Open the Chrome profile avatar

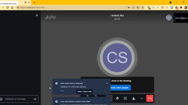(186, 8)
